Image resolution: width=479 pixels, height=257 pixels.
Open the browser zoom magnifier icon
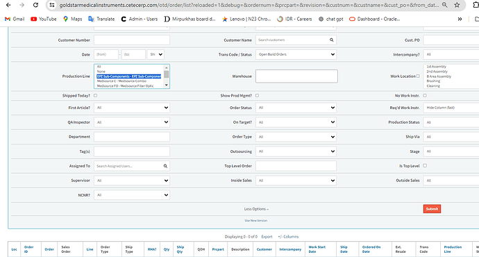445,5
